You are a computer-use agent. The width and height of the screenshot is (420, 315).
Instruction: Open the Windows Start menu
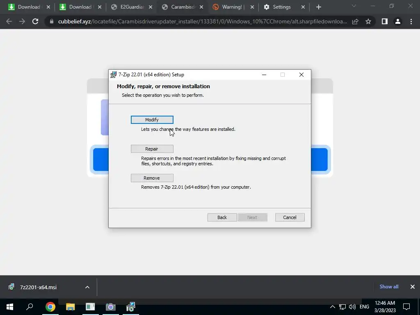tap(10, 307)
